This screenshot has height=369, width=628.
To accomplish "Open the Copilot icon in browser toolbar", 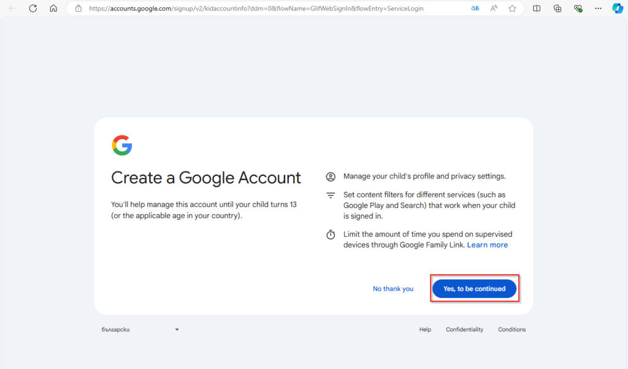I will [x=617, y=9].
